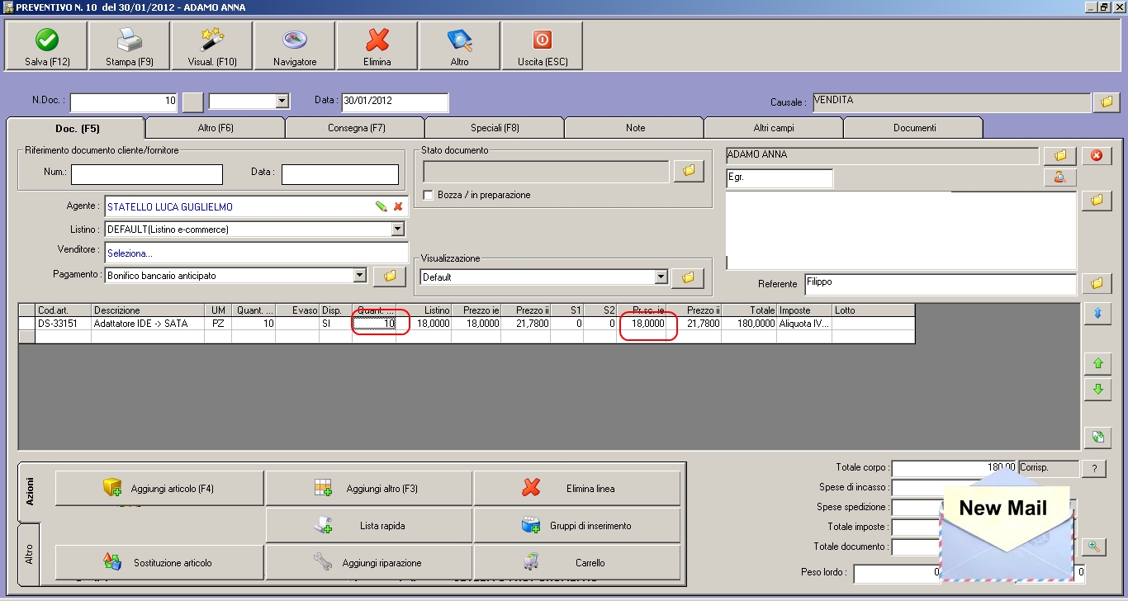Click the Egr. title field

click(780, 178)
